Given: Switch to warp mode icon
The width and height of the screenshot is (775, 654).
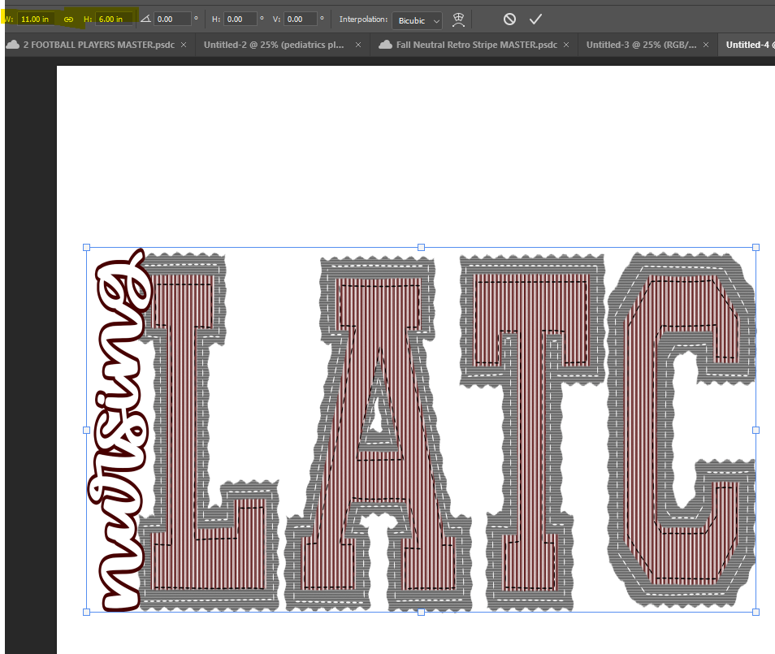Looking at the screenshot, I should [459, 19].
